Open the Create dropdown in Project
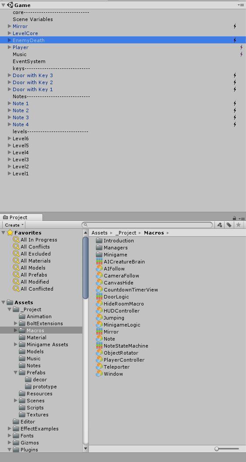Screen dimensions: 246x462 point(14,225)
